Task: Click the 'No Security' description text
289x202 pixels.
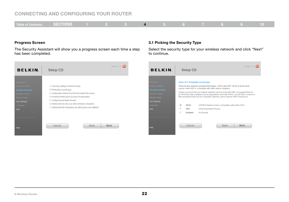Action: (203, 112)
